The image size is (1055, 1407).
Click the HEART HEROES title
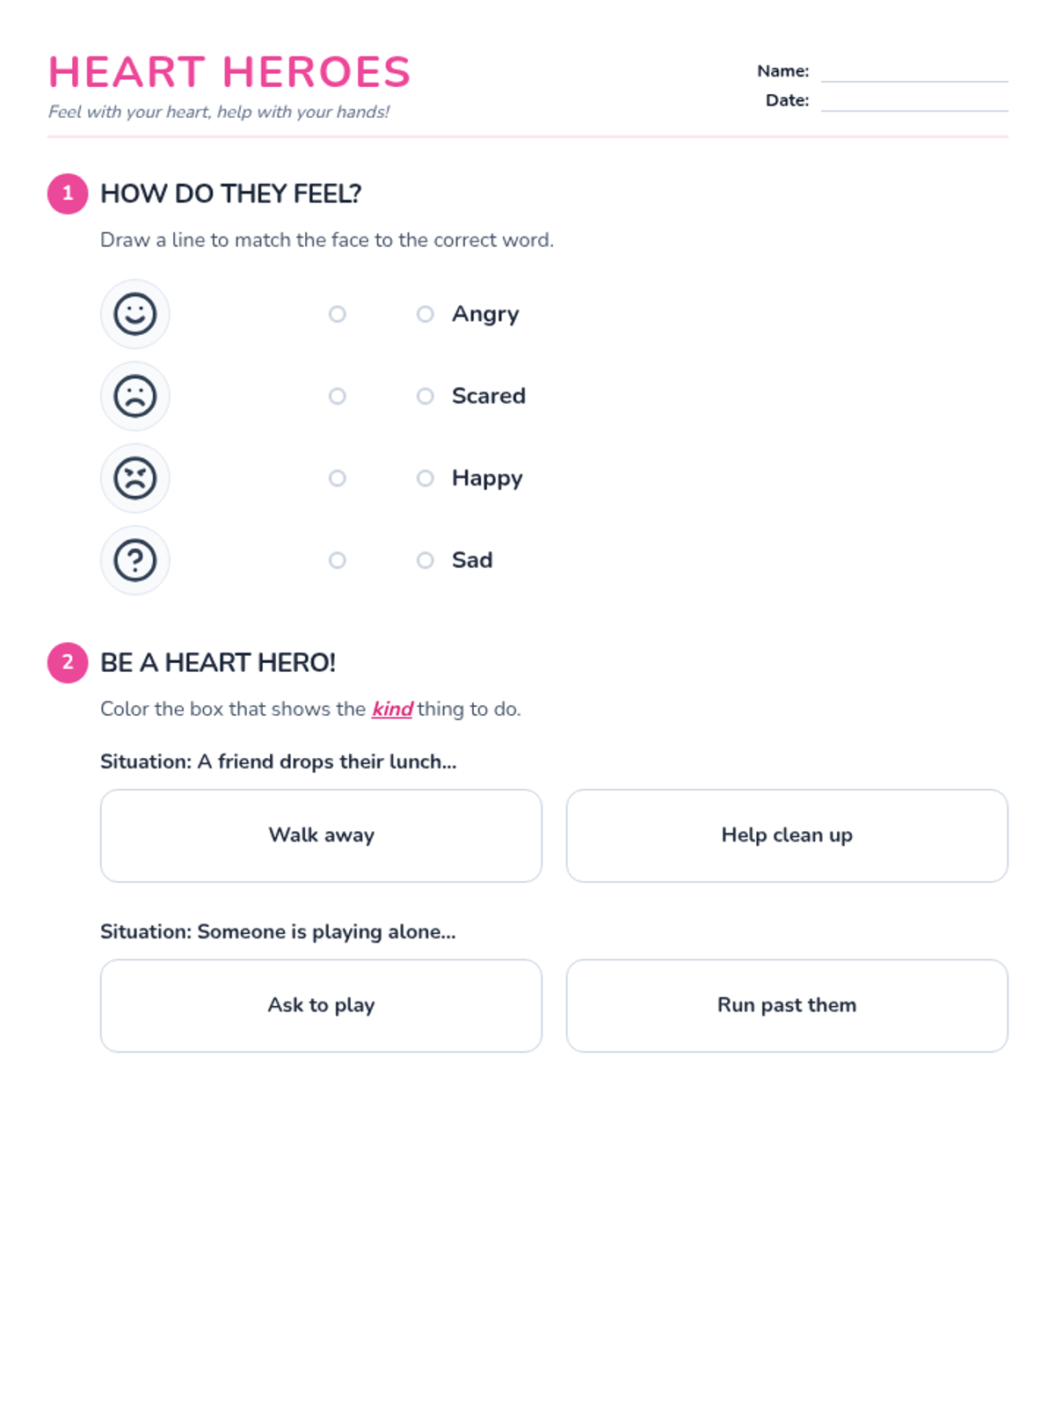(x=229, y=72)
